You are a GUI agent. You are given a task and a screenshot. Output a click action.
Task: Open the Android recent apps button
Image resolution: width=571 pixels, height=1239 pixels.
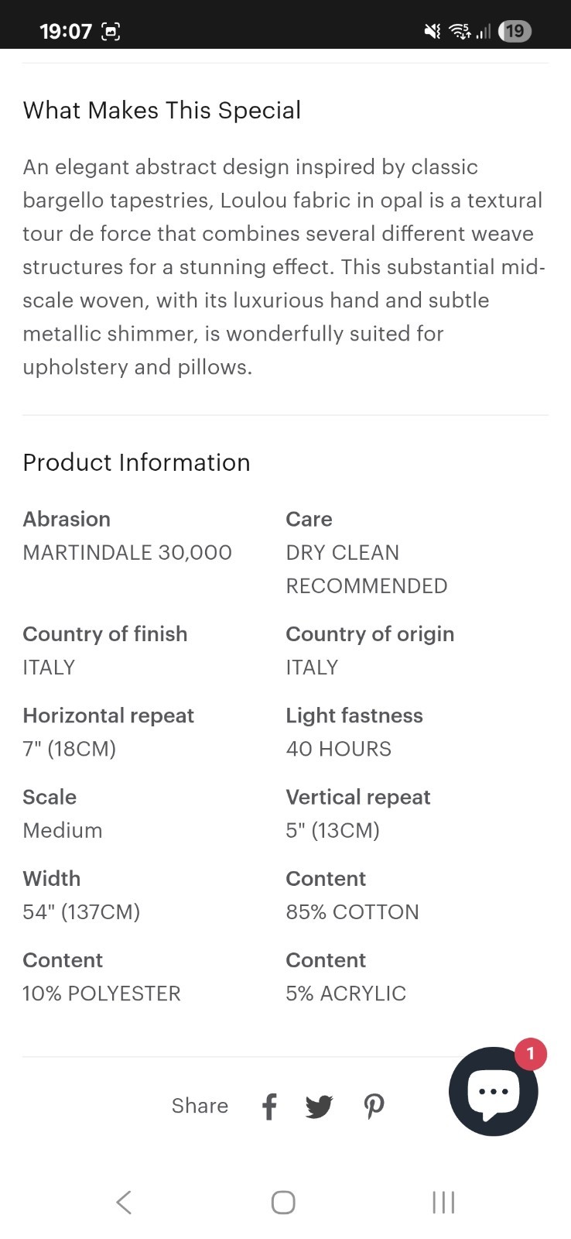coord(443,1202)
